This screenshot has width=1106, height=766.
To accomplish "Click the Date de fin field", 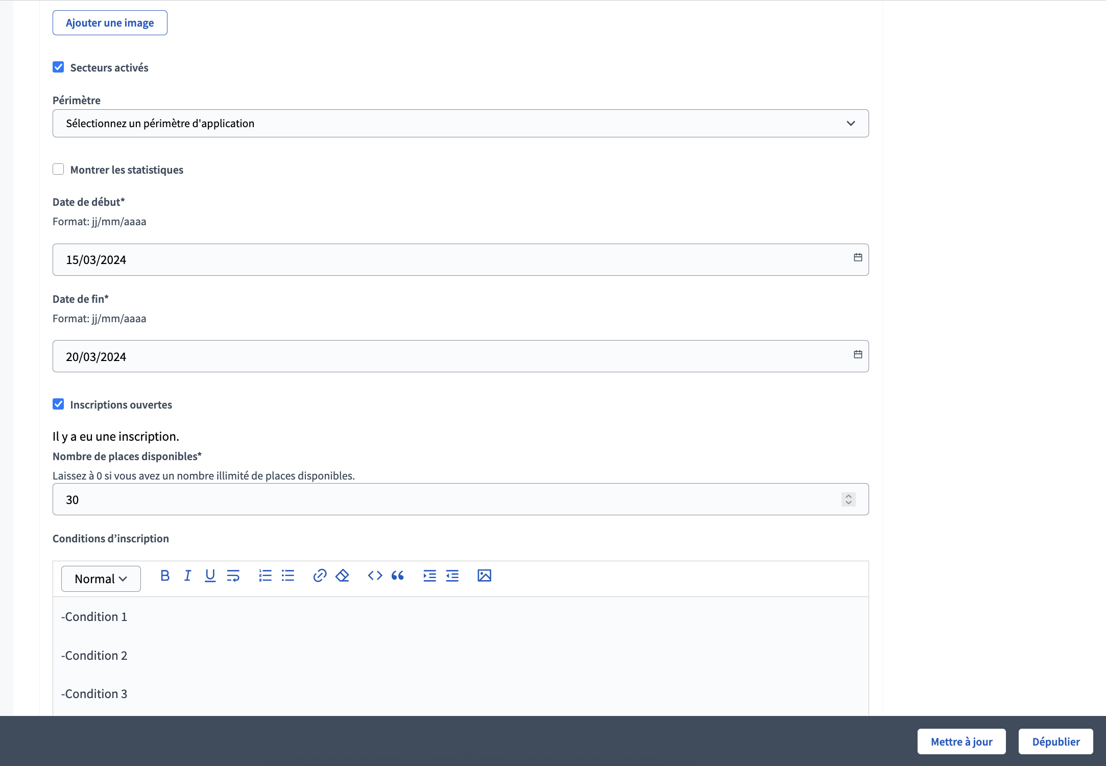I will tap(449, 356).
